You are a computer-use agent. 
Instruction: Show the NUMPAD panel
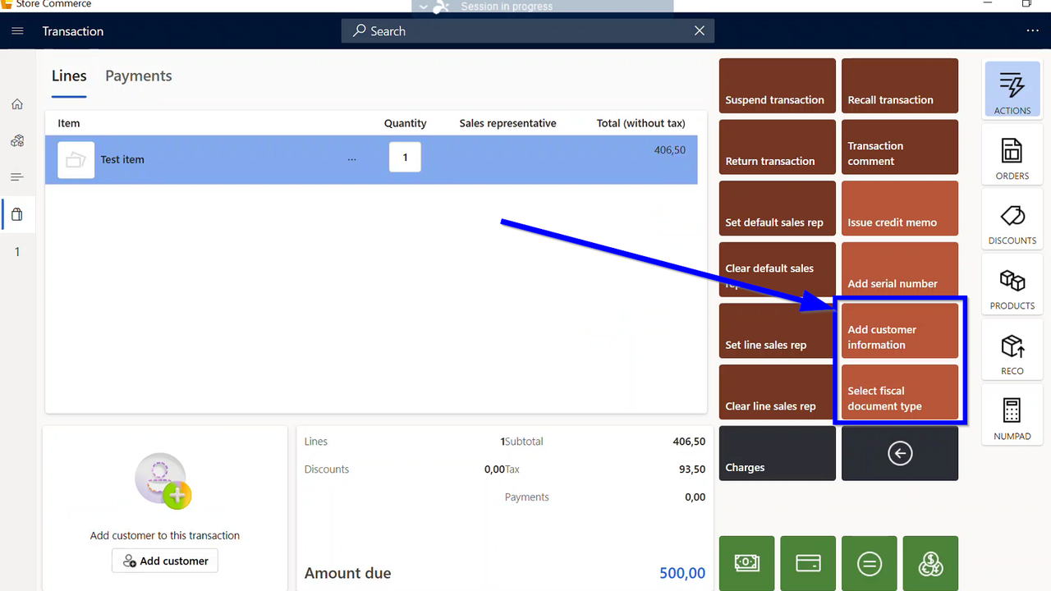click(1012, 415)
